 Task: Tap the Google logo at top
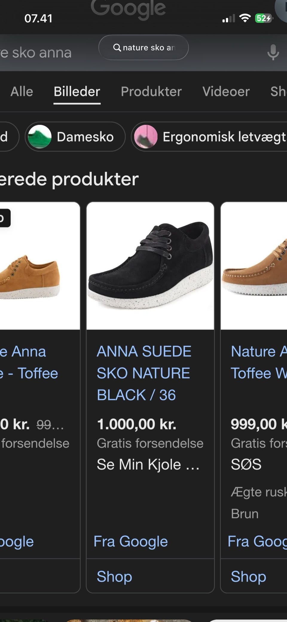(x=128, y=9)
